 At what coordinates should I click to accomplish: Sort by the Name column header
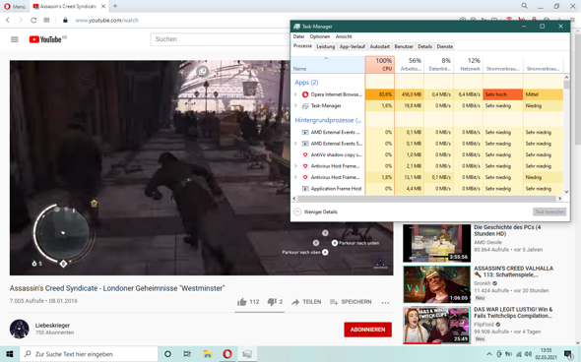(x=328, y=64)
